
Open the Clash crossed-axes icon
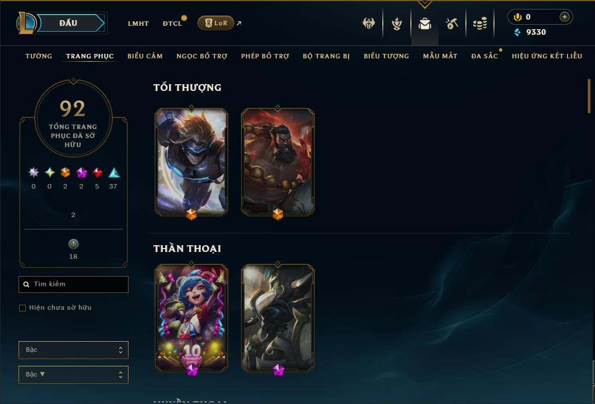[368, 24]
